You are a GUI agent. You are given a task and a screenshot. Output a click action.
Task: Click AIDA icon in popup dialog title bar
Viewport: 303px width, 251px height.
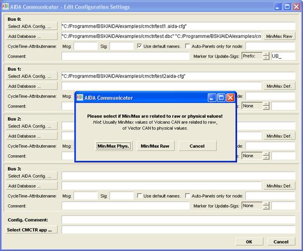pos(80,97)
